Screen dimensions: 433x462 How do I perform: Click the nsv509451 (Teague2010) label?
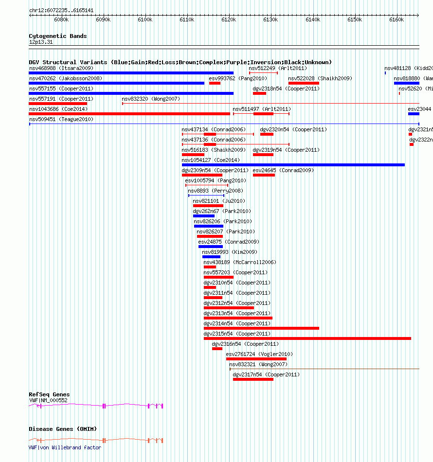(61, 119)
